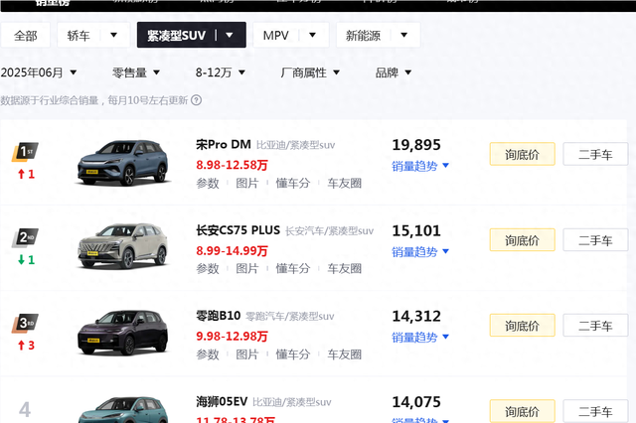Click the 2nd place rank badge
This screenshot has height=423, width=636.
pyautogui.click(x=25, y=238)
